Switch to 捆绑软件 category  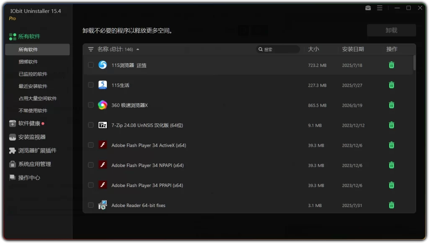coord(28,61)
